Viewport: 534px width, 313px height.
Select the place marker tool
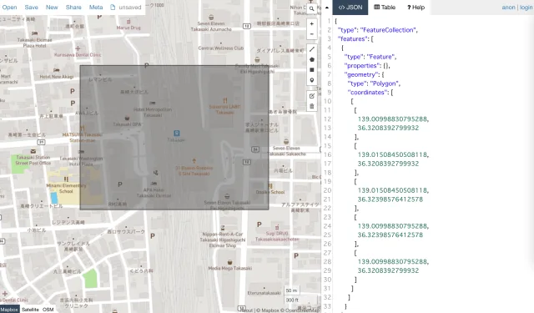tap(311, 80)
